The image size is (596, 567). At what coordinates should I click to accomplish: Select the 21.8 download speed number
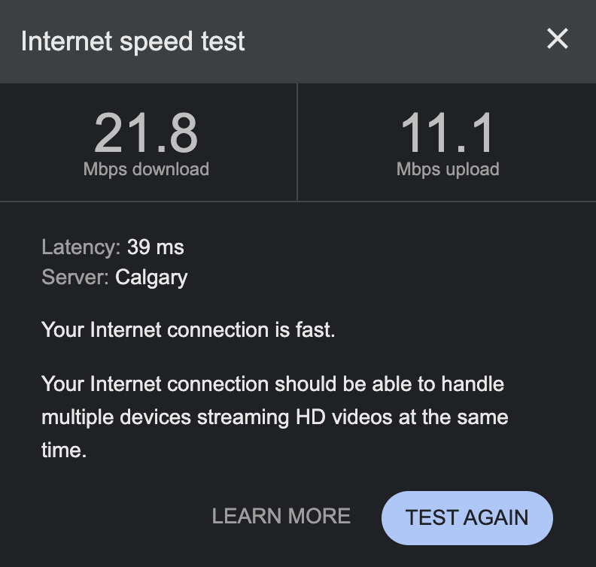[x=146, y=134]
